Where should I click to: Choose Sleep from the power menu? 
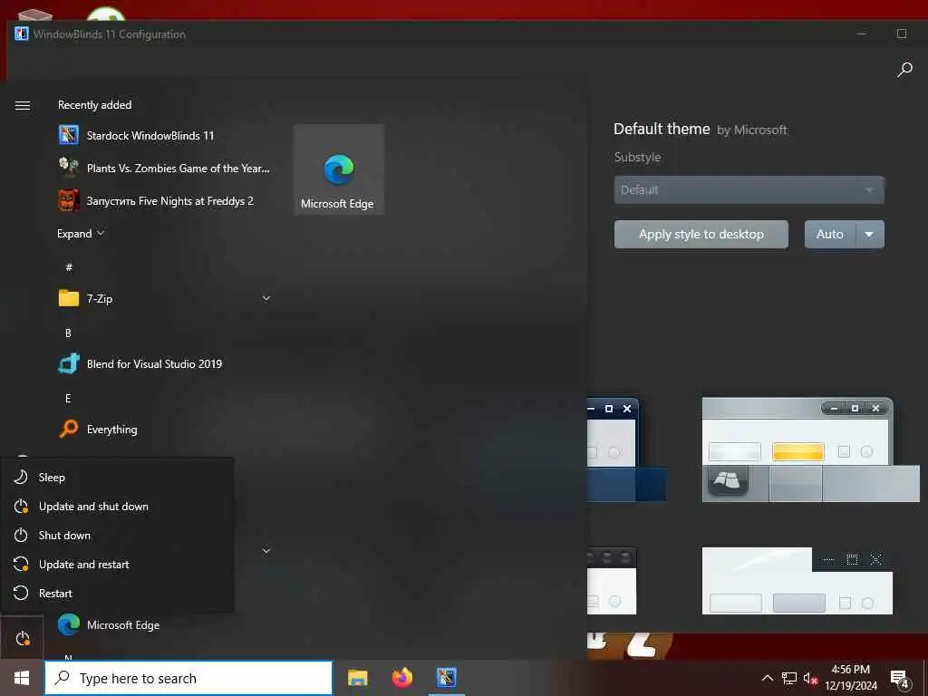pyautogui.click(x=117, y=477)
